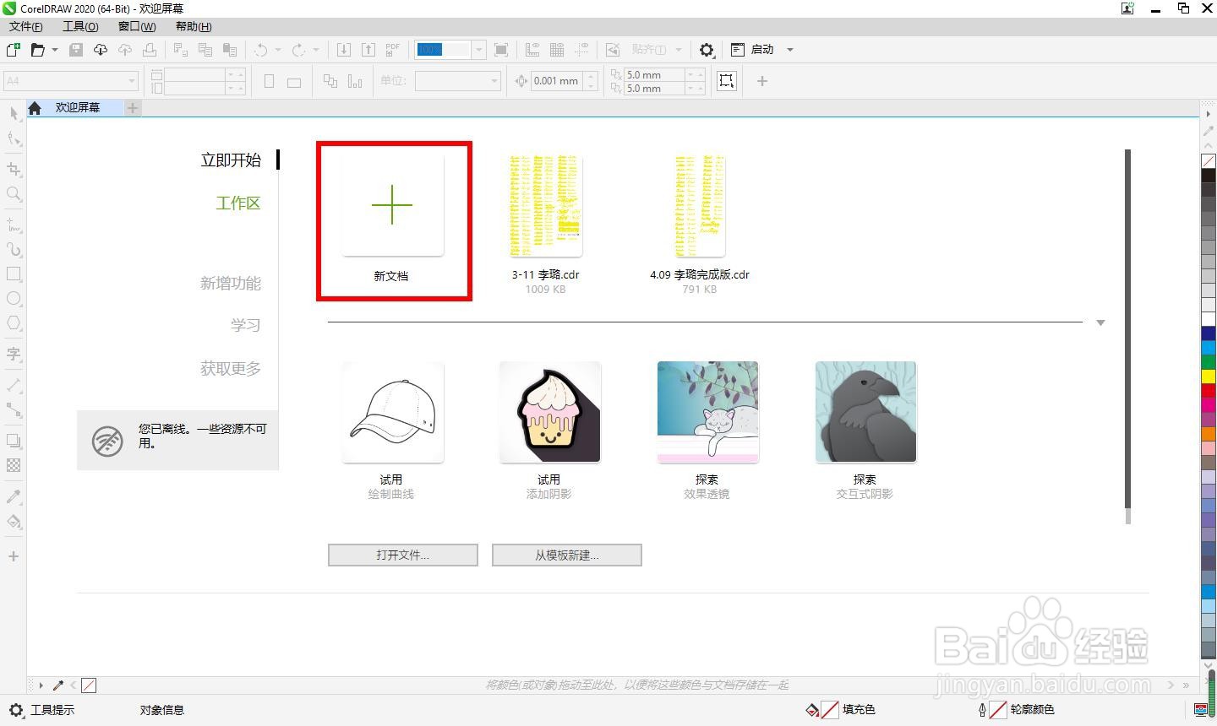This screenshot has height=726, width=1217.
Task: Open the dropdown arrow beside Open folder
Action: pos(55,50)
